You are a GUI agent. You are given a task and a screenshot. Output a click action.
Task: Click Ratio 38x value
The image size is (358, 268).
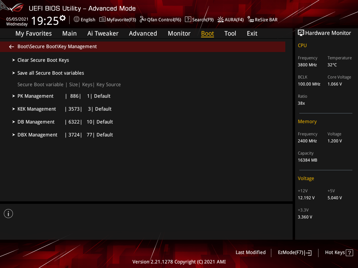(x=301, y=103)
